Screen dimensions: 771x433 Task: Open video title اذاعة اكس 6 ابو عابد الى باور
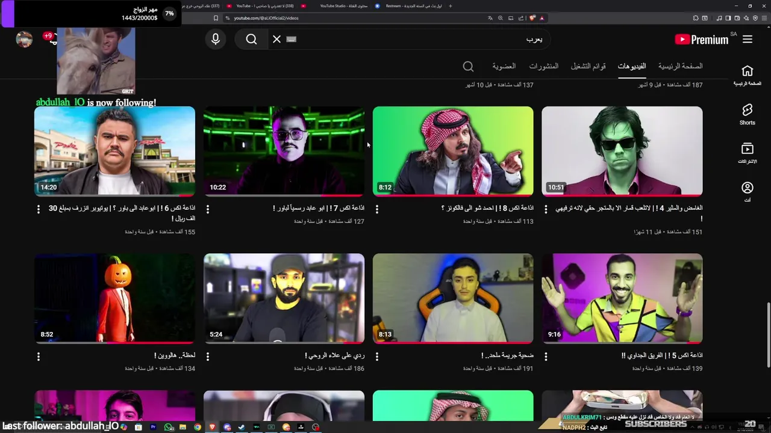122,213
